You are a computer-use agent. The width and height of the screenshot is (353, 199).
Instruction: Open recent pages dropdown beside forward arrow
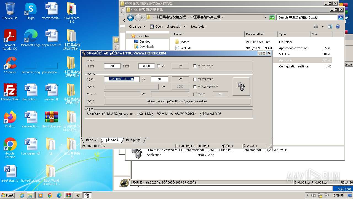(x=143, y=17)
